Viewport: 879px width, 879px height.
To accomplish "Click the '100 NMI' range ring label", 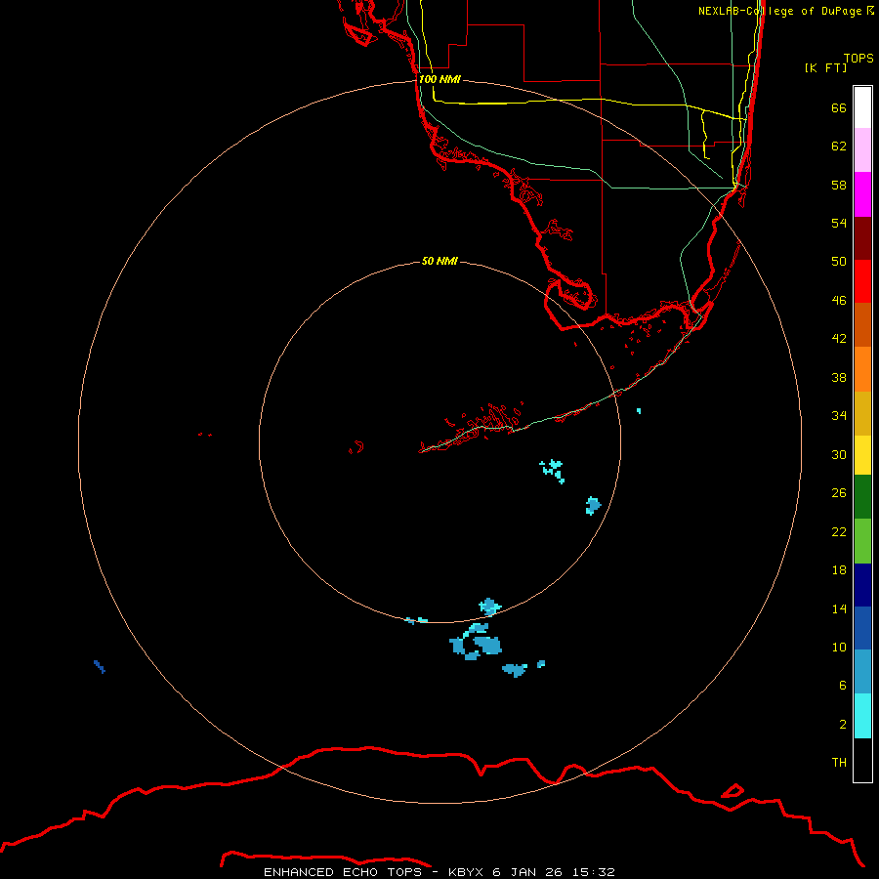I will tap(439, 79).
